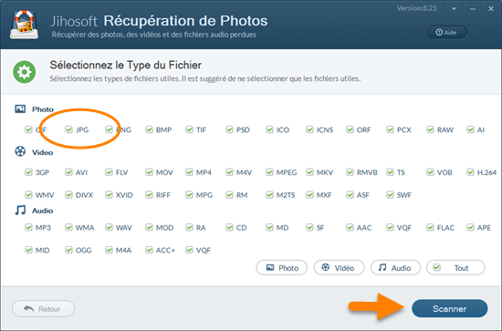The image size is (502, 331).
Task: Toggle the MKV checkbox
Action: tap(310, 172)
